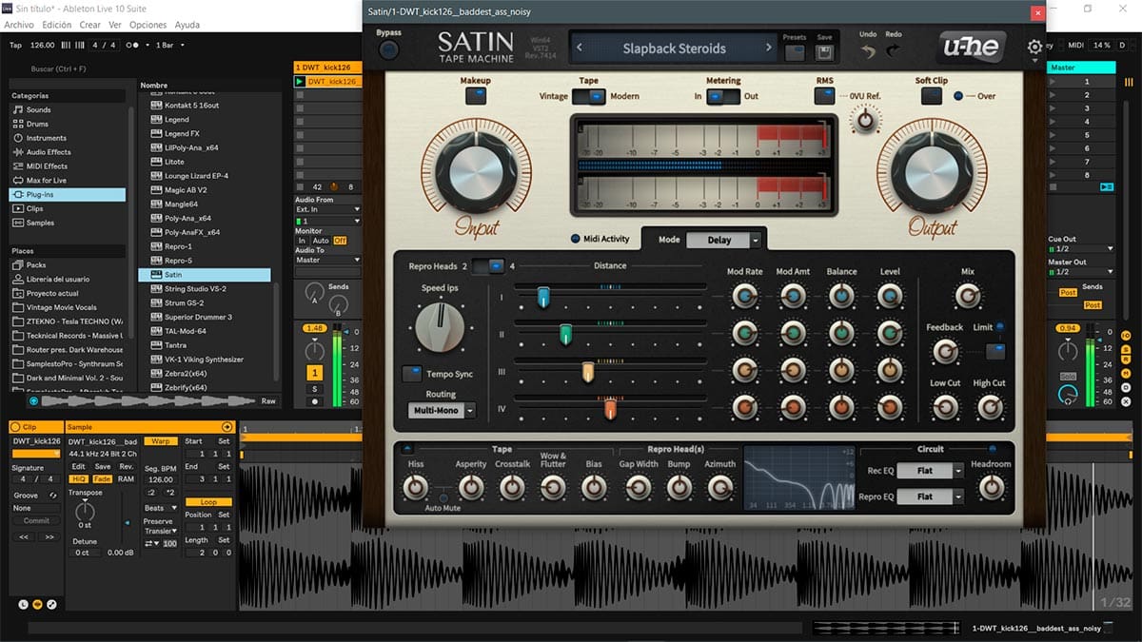This screenshot has width=1142, height=642.
Task: Open the Warp mode Beats dropdown
Action: coord(161,508)
